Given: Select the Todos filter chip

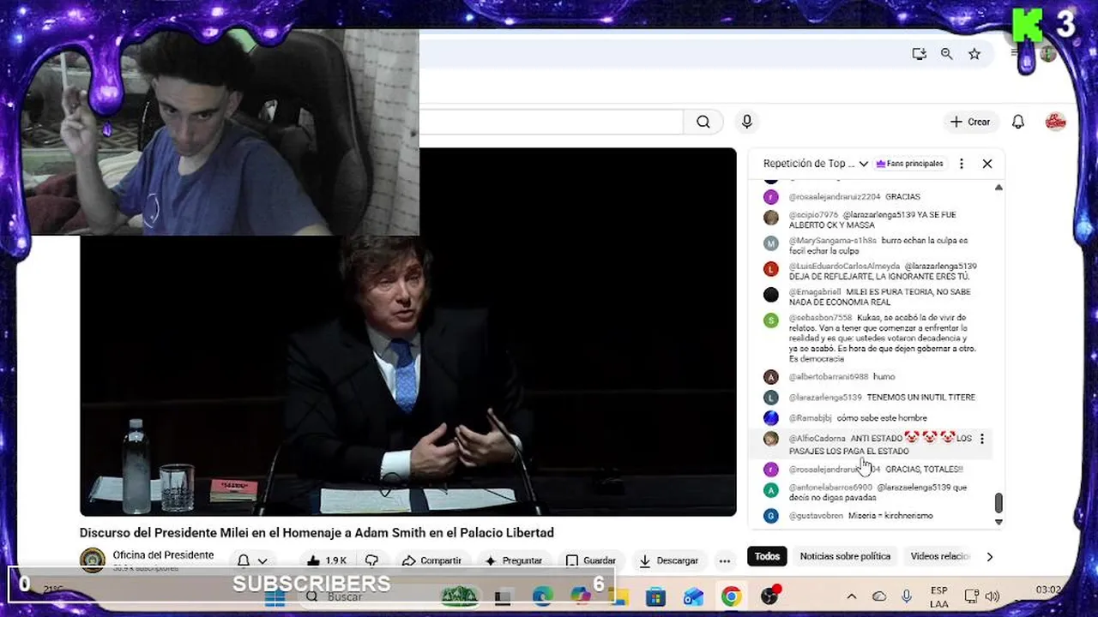Looking at the screenshot, I should (x=767, y=557).
